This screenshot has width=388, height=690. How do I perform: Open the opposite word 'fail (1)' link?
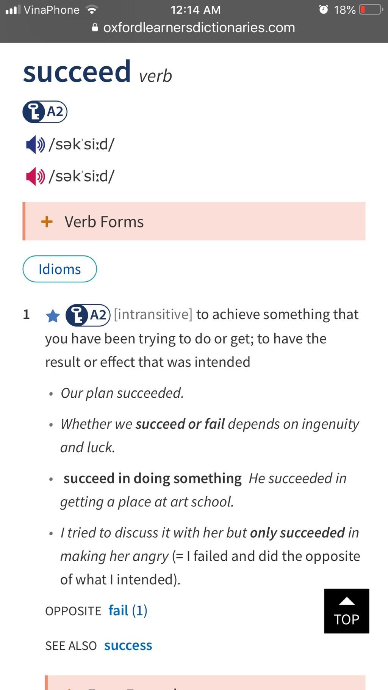coord(128,610)
